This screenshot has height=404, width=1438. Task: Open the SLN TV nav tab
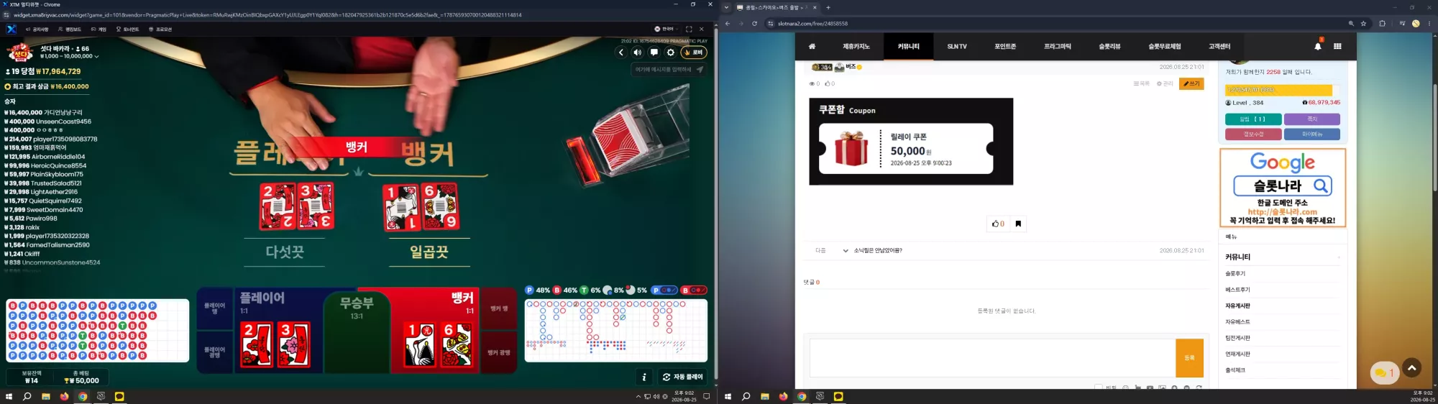[957, 46]
